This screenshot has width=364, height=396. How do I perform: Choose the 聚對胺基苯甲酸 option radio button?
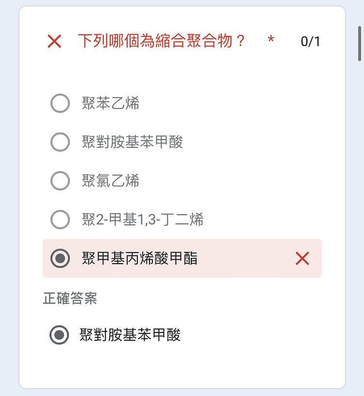pos(60,142)
